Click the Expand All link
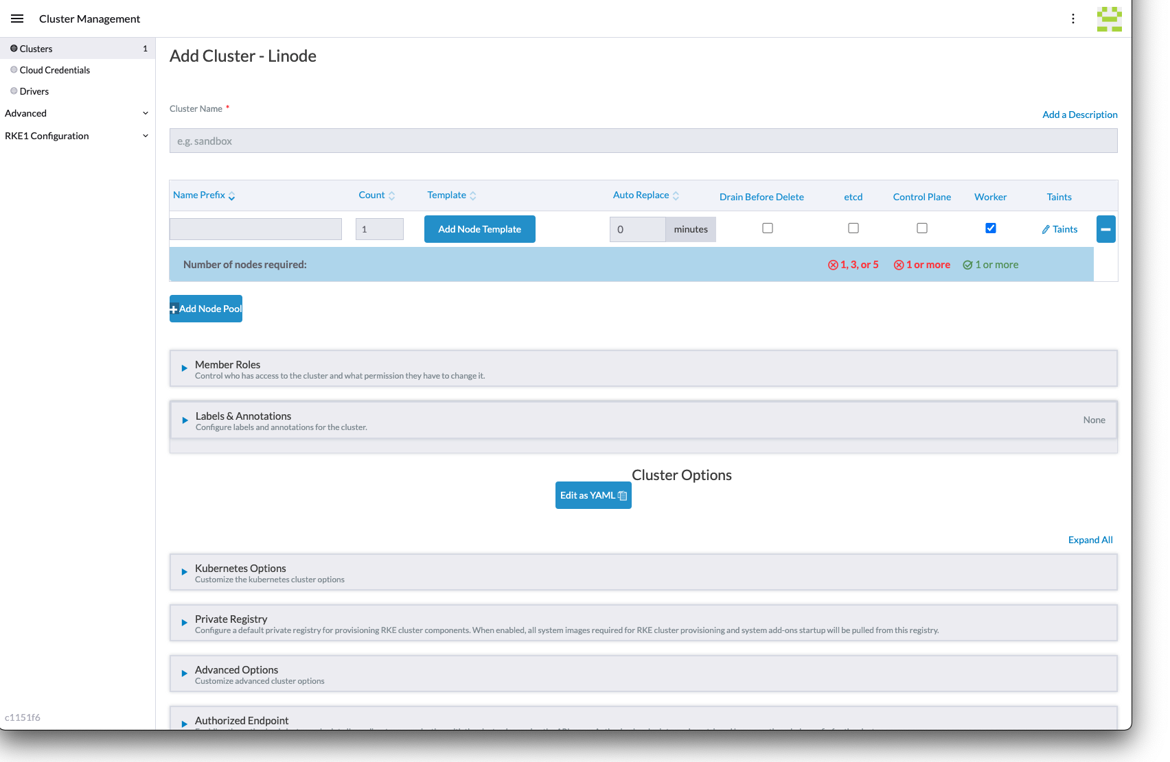 pos(1090,540)
